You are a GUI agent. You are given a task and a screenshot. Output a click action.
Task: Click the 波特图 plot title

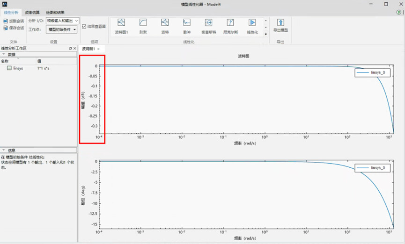tap(243, 56)
